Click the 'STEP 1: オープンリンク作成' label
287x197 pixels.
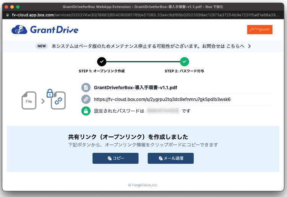click(102, 71)
